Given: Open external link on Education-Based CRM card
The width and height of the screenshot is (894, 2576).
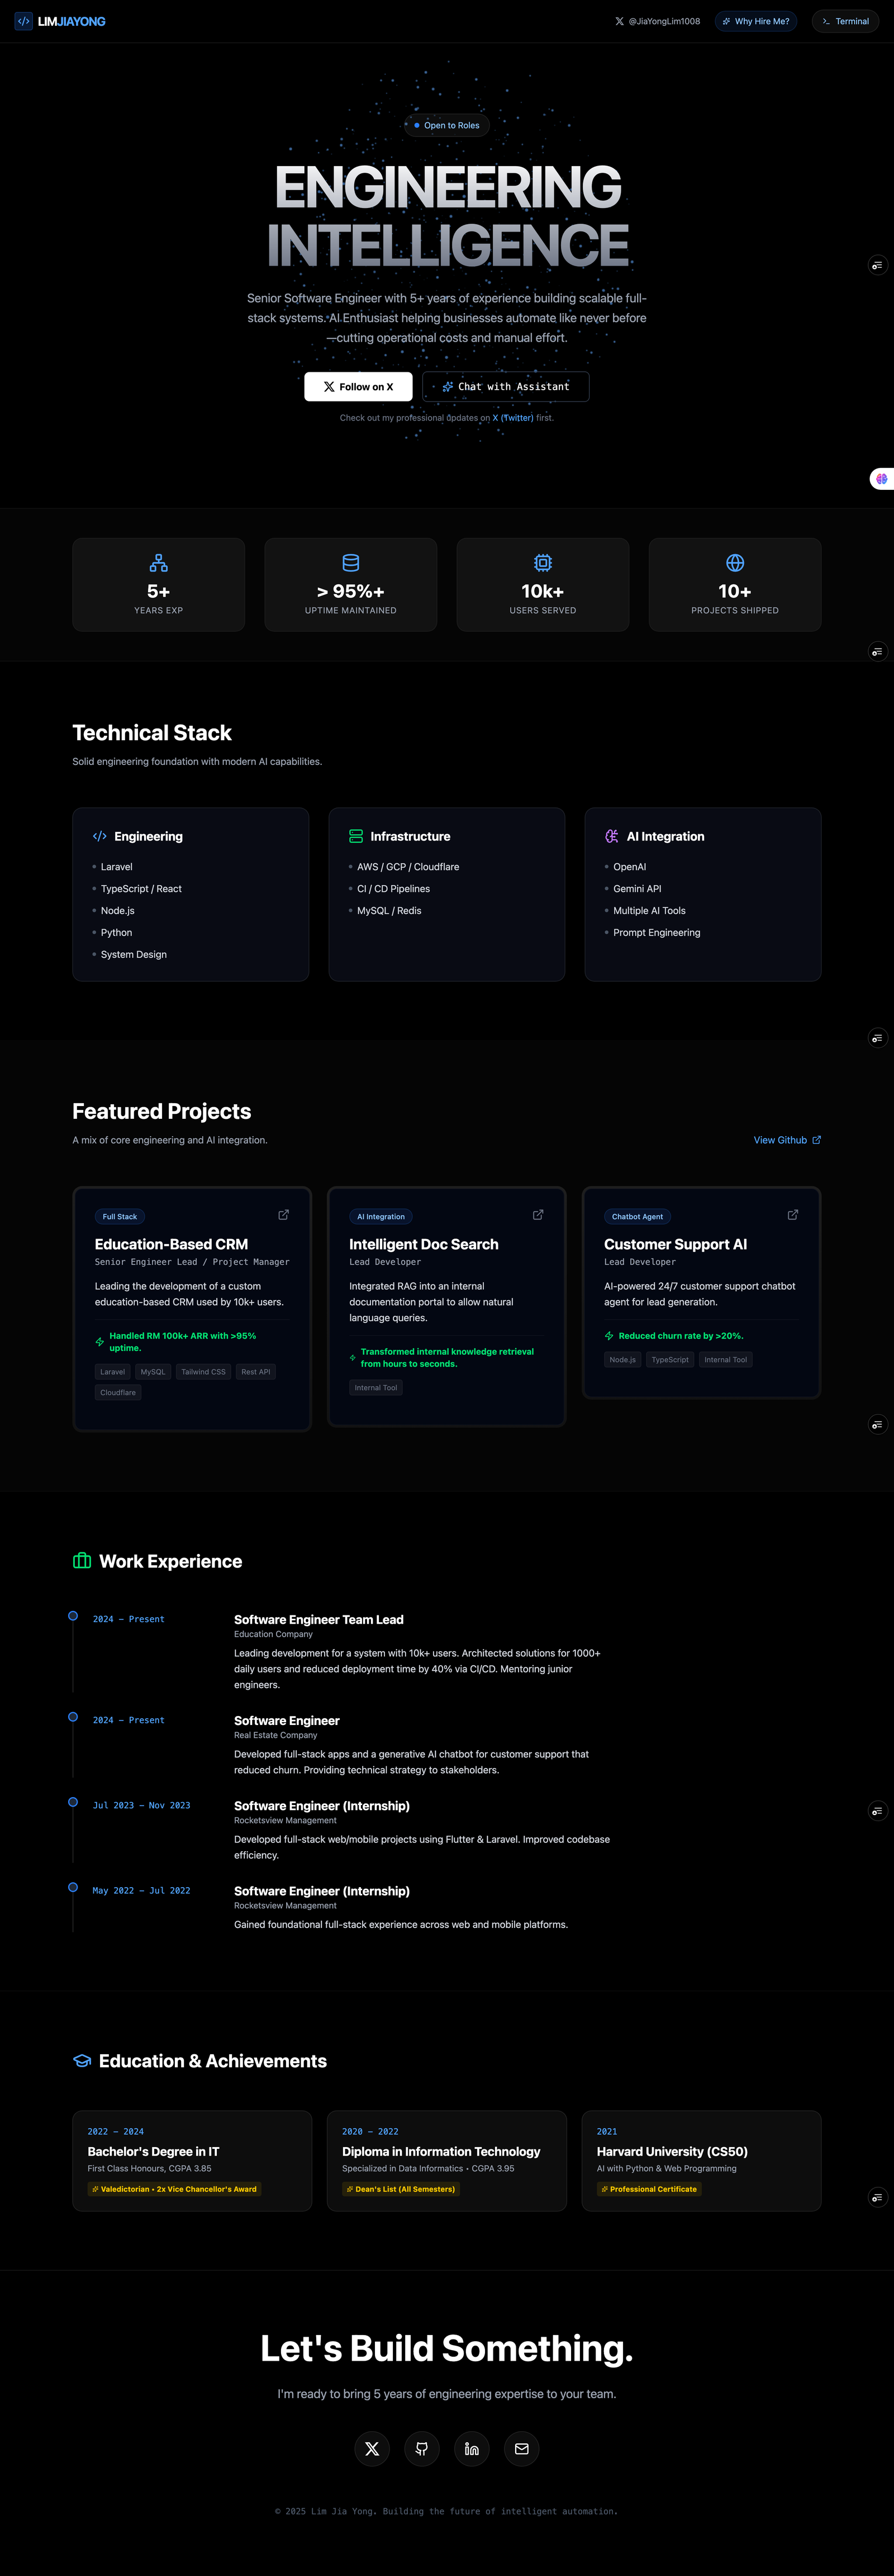Looking at the screenshot, I should (283, 1214).
